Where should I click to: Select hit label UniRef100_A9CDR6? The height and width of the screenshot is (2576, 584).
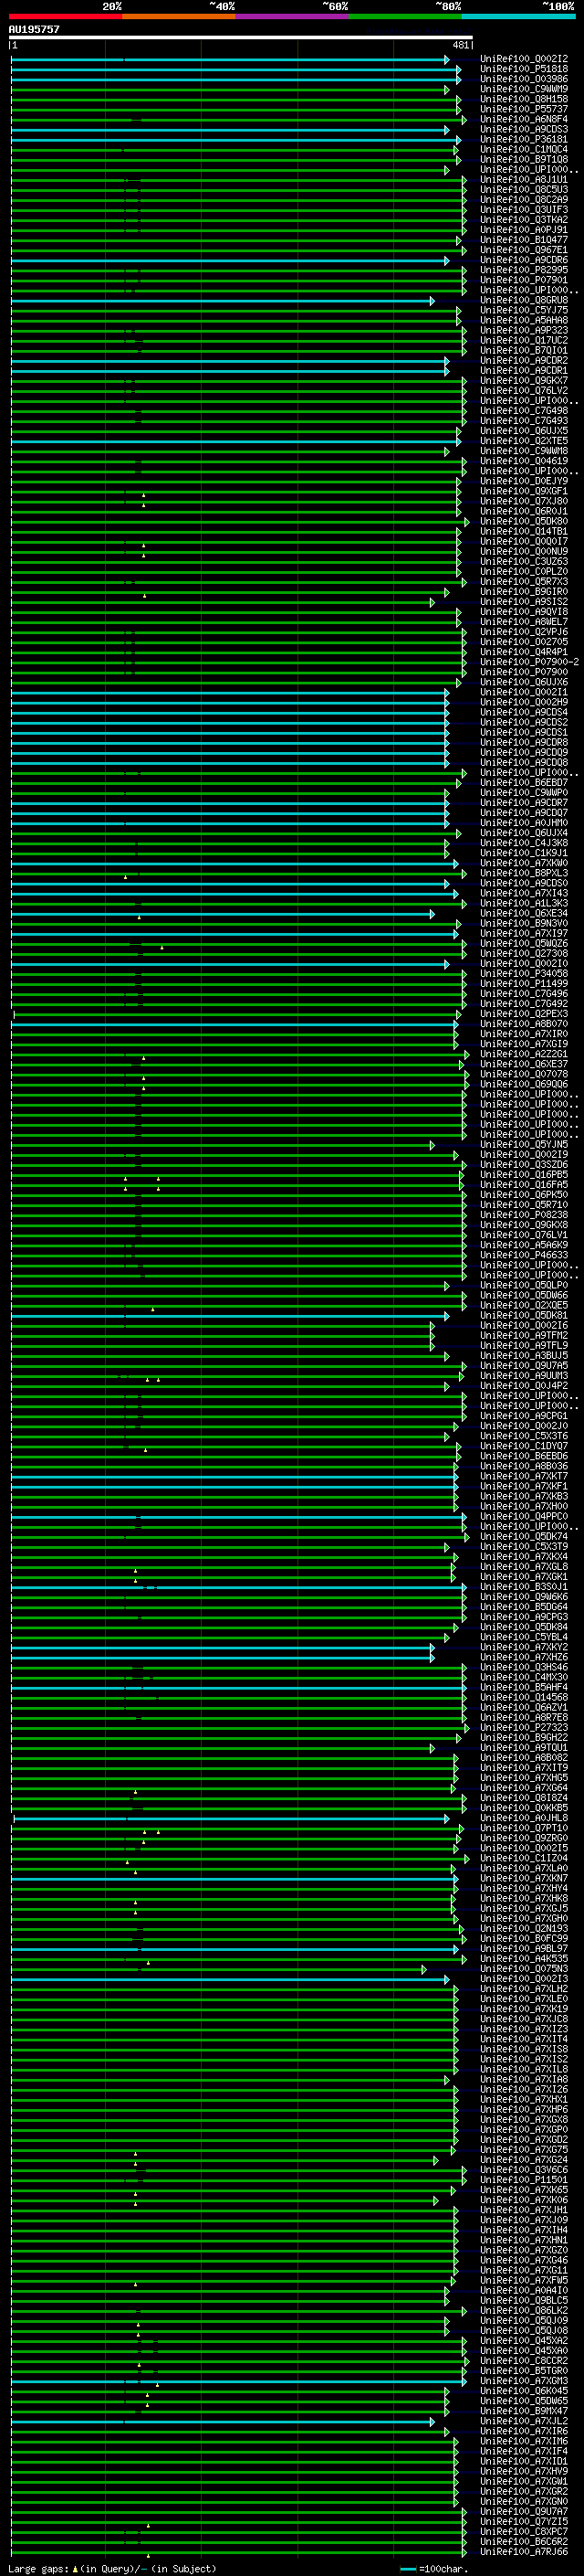pos(524,260)
